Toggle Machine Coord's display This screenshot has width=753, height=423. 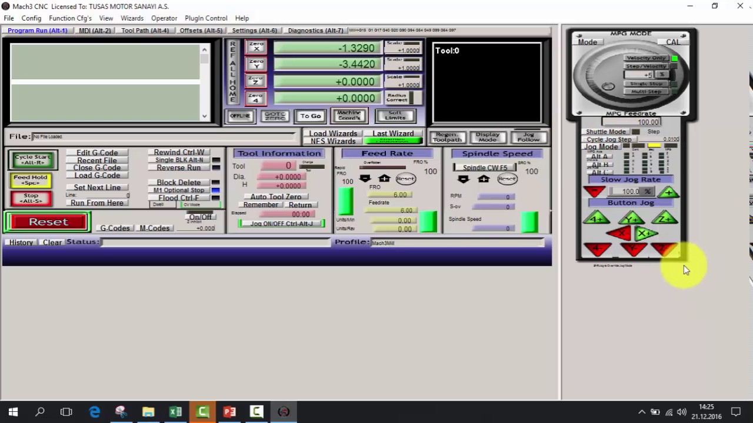click(349, 116)
